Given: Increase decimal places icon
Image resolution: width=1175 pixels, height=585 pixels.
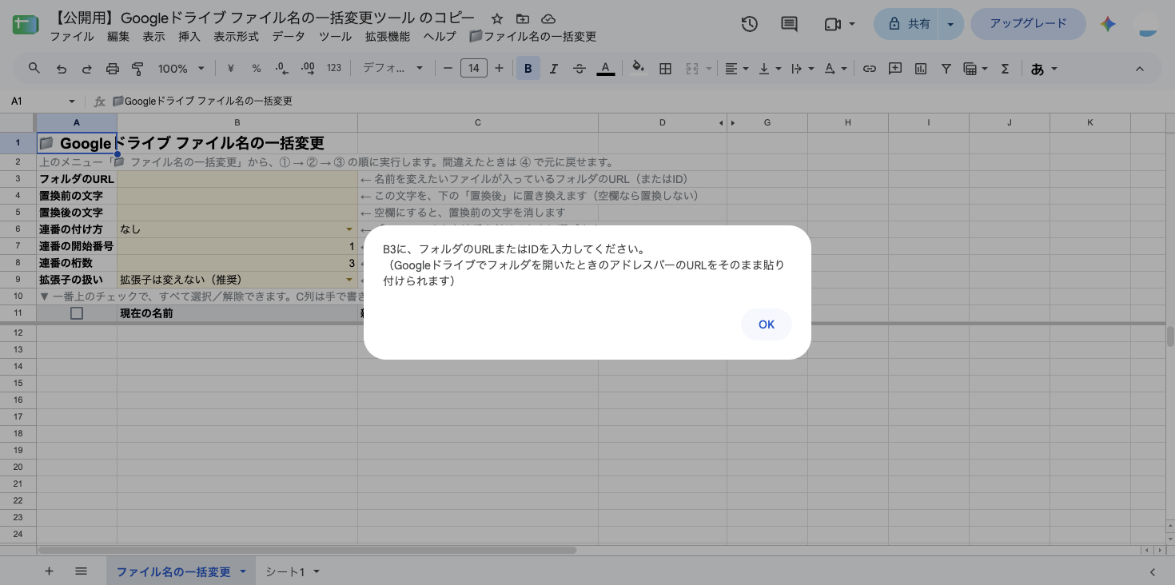Looking at the screenshot, I should click(x=308, y=69).
